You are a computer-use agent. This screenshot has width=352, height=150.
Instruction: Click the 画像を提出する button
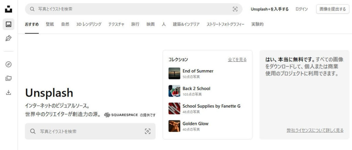click(332, 9)
